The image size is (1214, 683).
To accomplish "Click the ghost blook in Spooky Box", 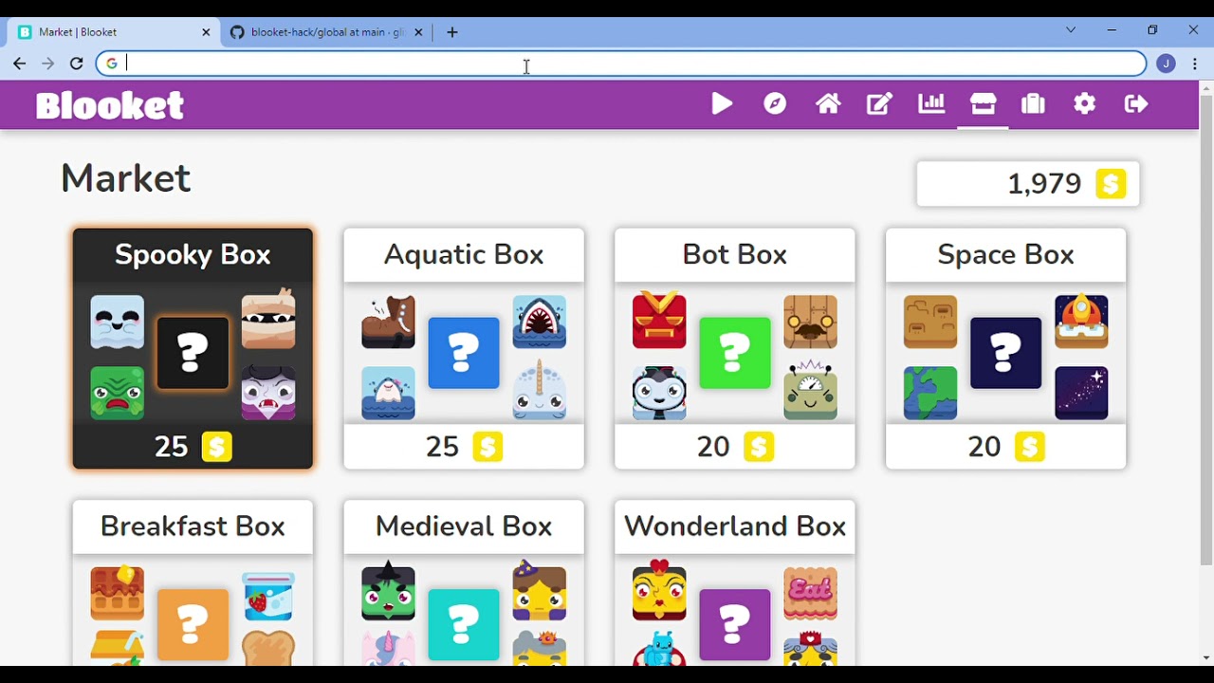I will (118, 322).
